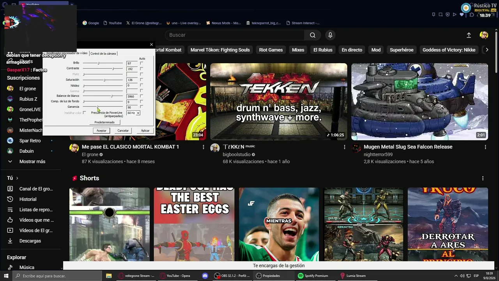Open options for the Tekken music video
The height and width of the screenshot is (281, 499).
[344, 147]
